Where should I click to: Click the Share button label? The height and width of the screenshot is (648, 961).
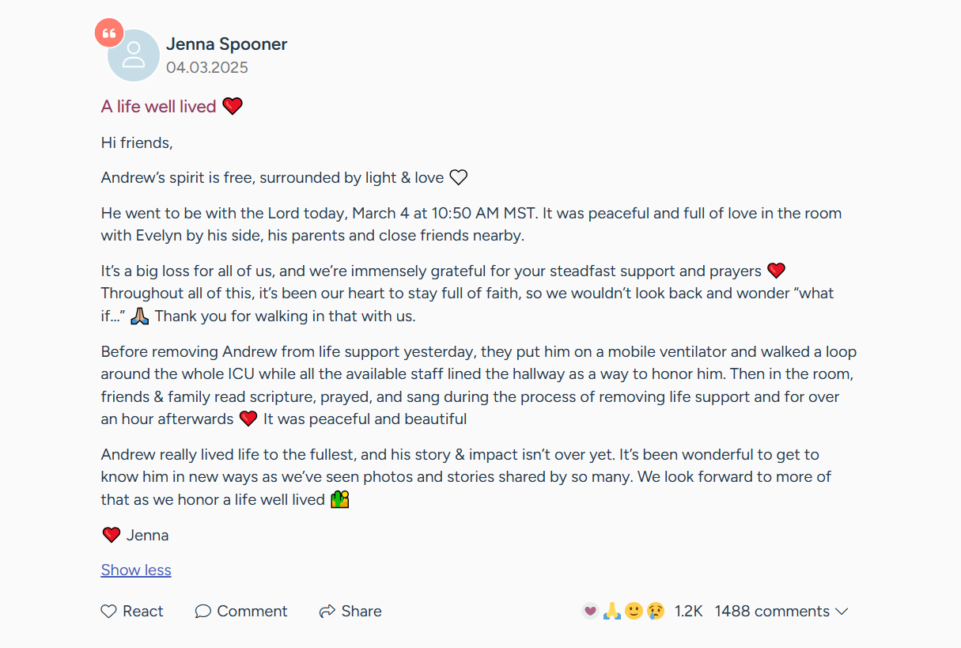(x=361, y=611)
